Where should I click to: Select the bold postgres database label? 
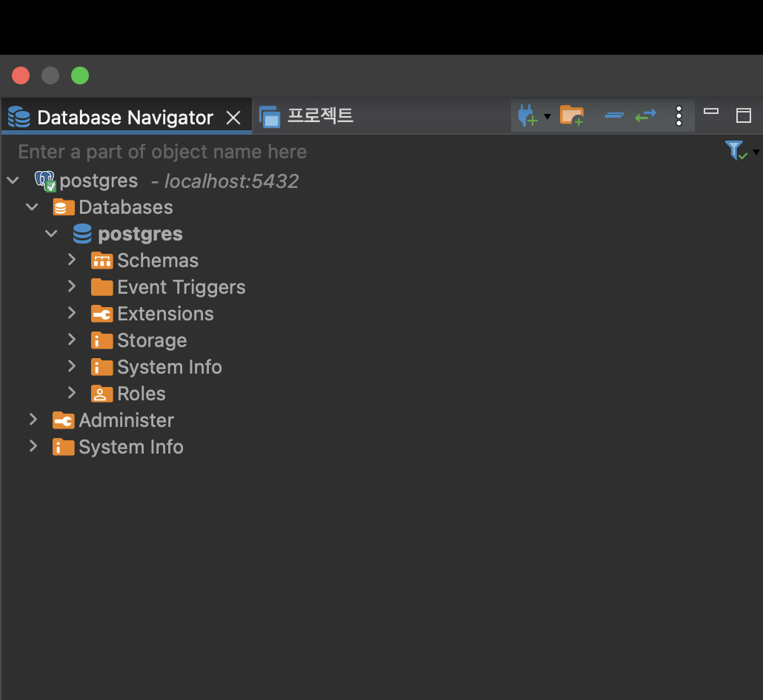[x=140, y=235]
